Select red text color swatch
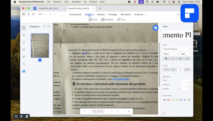 (169, 100)
